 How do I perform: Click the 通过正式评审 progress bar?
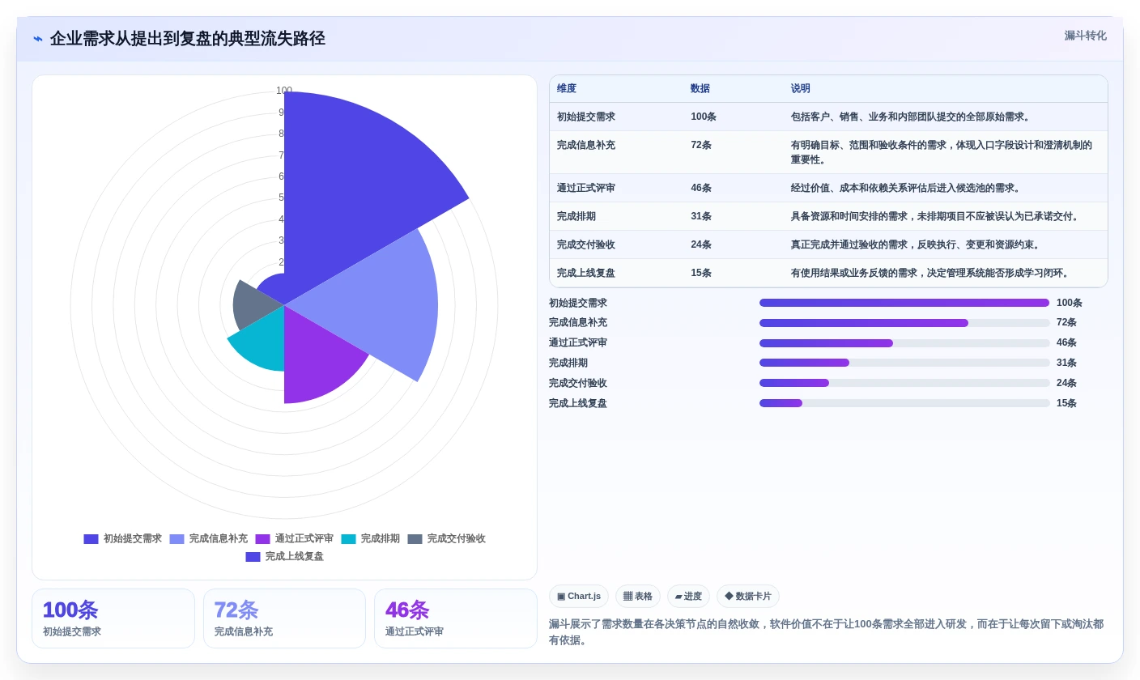(x=904, y=343)
